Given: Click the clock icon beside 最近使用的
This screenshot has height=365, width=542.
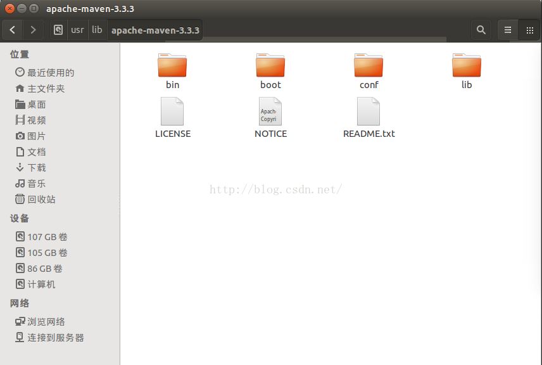Looking at the screenshot, I should coord(20,72).
